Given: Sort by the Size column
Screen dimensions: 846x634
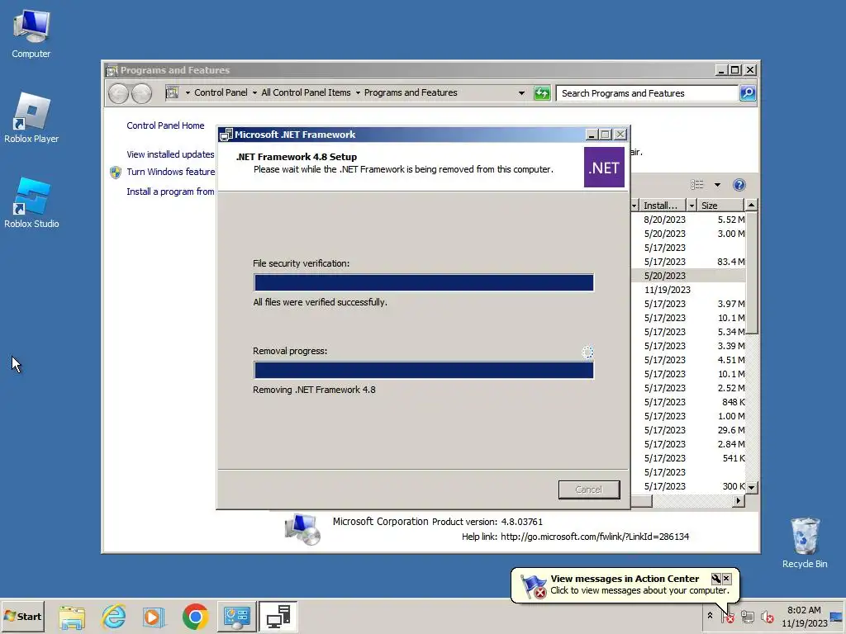Looking at the screenshot, I should (720, 206).
